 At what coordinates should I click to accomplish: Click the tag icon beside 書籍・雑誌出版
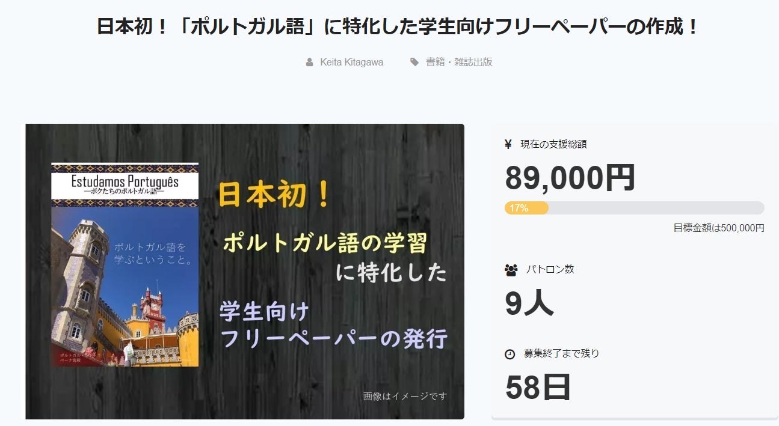(x=414, y=62)
